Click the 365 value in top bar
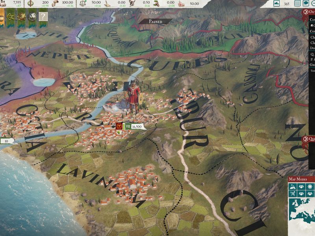Screen dimensions: 315x236 point(287,4)
